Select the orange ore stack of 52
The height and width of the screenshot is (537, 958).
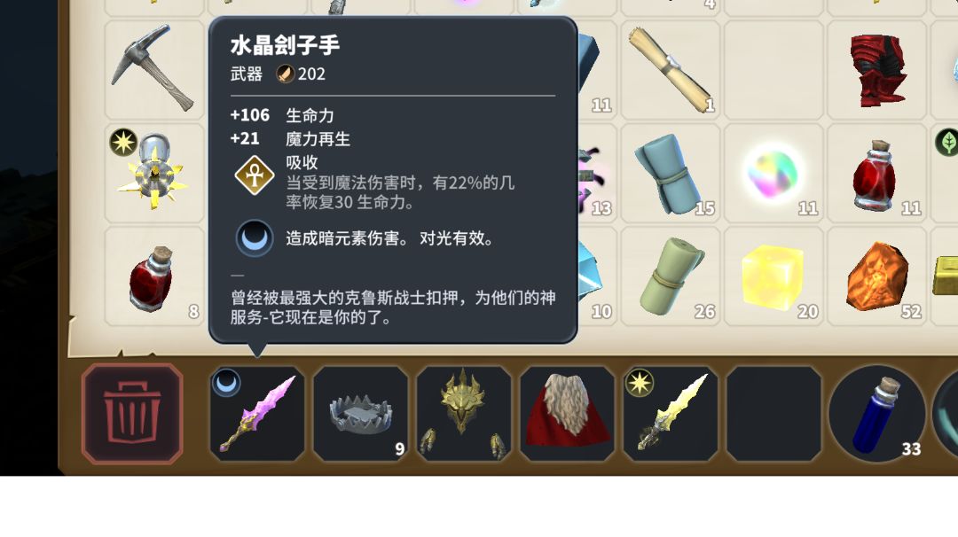(876, 276)
